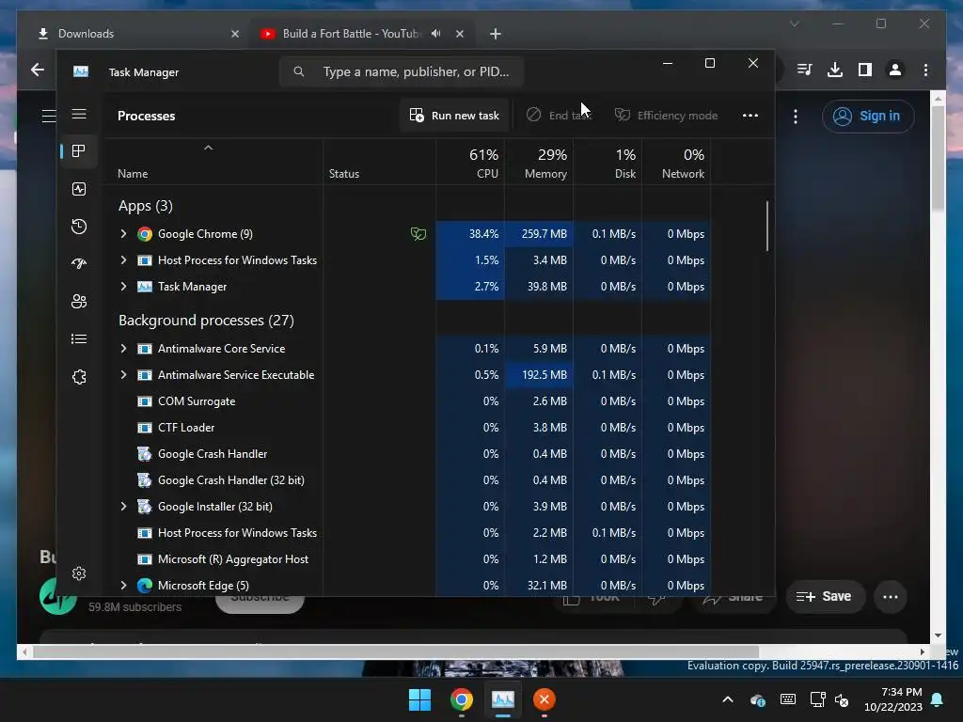Expand the Google Chrome (9) process group

pos(123,234)
